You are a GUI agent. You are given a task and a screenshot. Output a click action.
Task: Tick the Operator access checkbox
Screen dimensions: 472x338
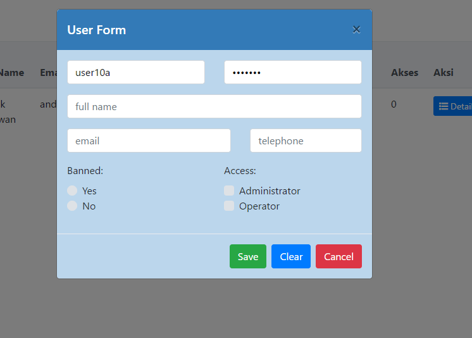click(229, 206)
